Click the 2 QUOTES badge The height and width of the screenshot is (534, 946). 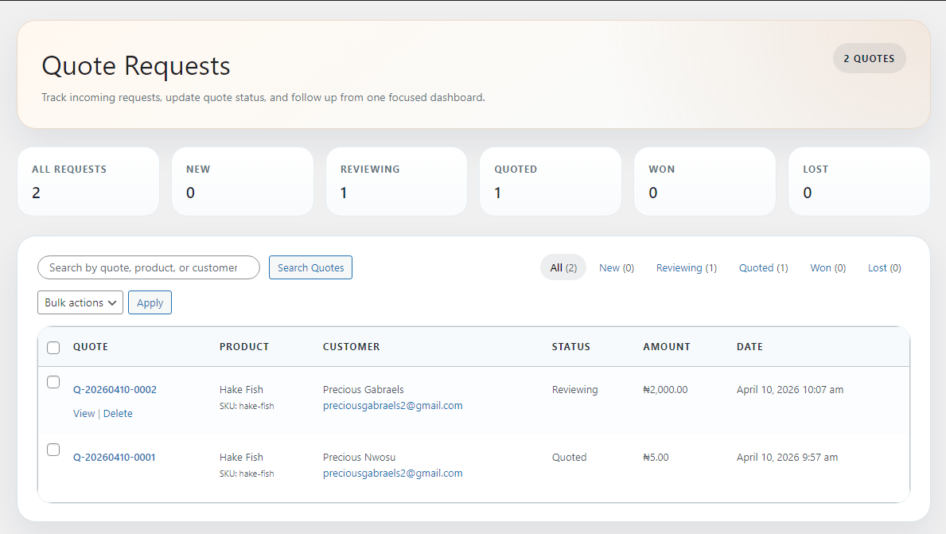click(x=869, y=58)
